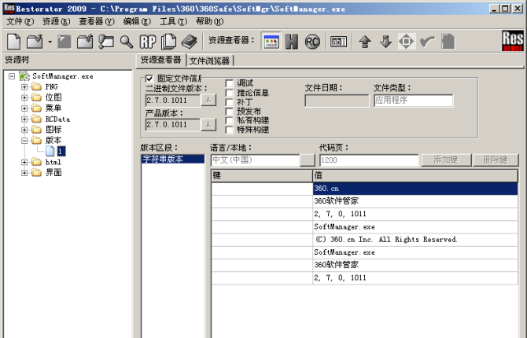This screenshot has width=527, height=338.
Task: Click the grey revert document icon
Action: [x=448, y=42]
